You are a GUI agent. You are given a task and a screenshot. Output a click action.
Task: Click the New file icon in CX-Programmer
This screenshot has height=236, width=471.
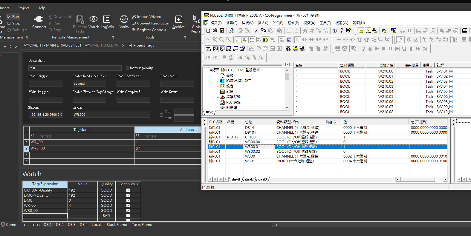[x=208, y=30]
